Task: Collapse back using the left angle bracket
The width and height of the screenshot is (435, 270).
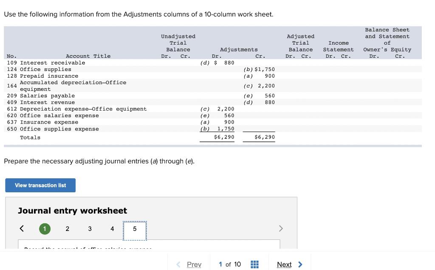Action: (22, 228)
